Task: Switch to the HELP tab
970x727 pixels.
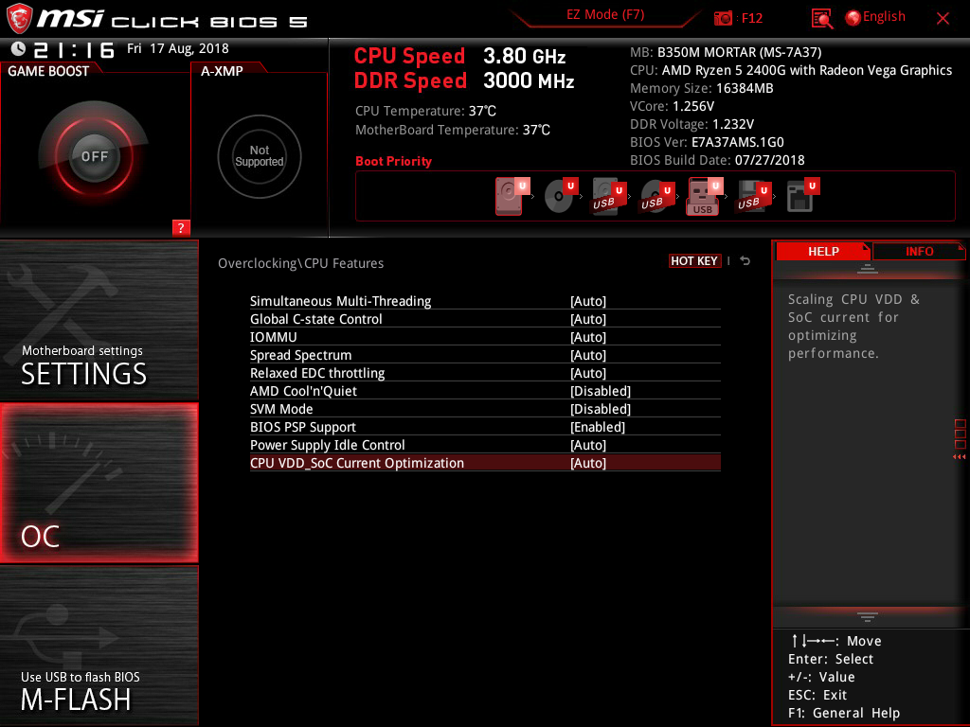Action: (823, 251)
